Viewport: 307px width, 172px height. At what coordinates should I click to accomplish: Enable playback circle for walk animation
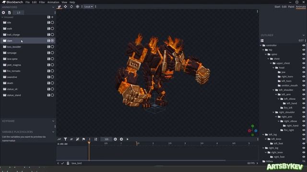[52, 29]
